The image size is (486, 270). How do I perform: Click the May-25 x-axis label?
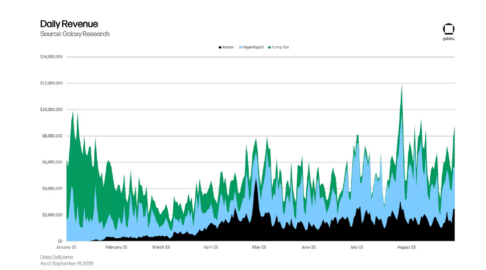(259, 247)
